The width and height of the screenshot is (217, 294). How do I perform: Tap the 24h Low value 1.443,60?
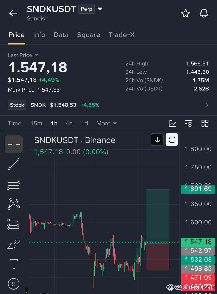tap(197, 72)
